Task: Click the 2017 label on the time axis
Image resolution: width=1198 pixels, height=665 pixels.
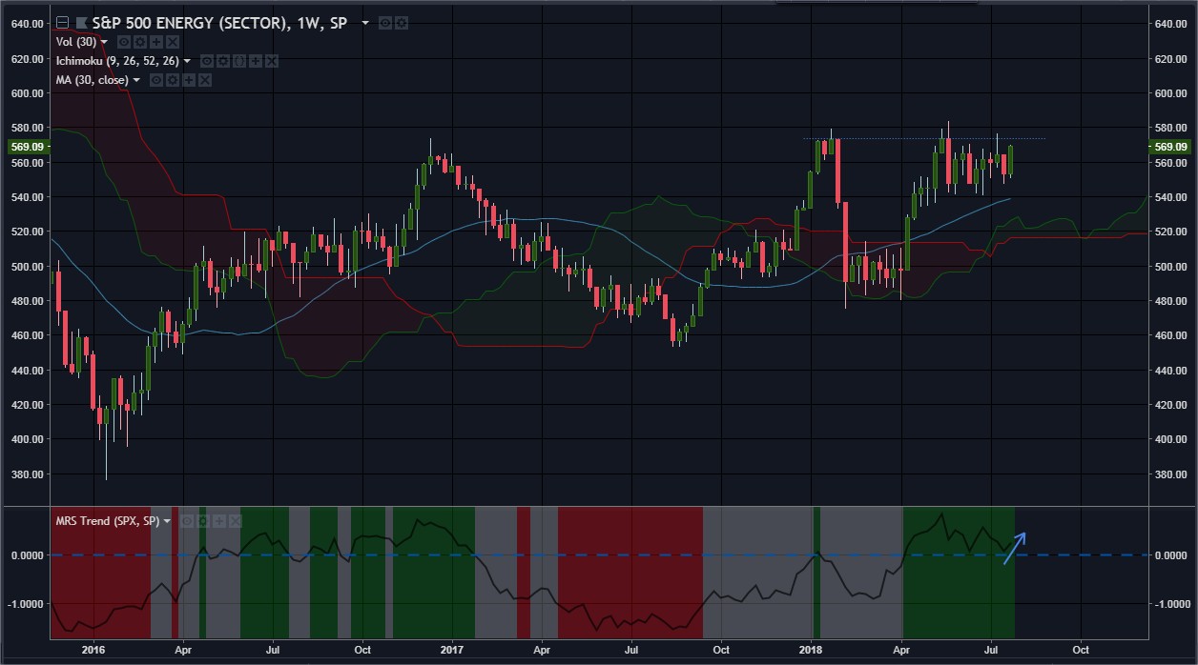Action: coord(452,652)
